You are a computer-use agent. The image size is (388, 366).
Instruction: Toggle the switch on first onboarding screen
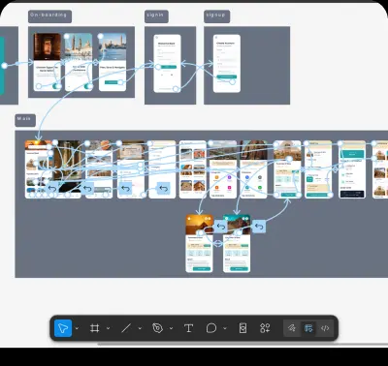(57, 86)
